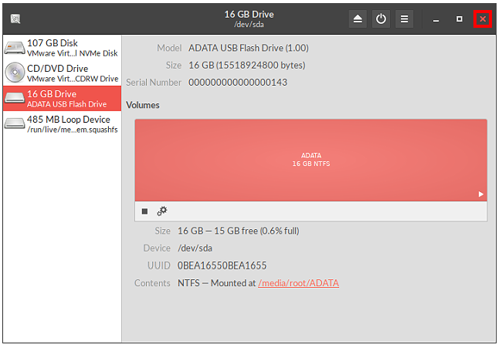Image resolution: width=502 pixels, height=348 pixels.
Task: Click the Disks application icon in title bar
Action: click(x=15, y=19)
